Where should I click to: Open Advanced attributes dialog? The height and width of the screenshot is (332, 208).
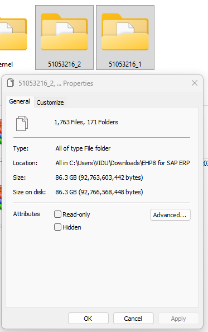(170, 215)
